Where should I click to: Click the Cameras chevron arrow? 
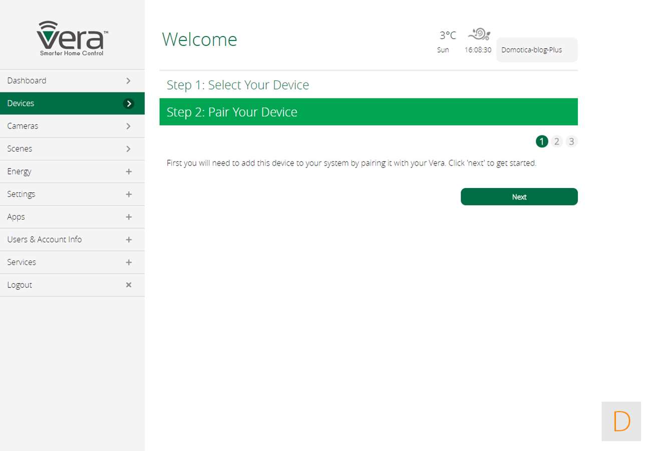[129, 126]
